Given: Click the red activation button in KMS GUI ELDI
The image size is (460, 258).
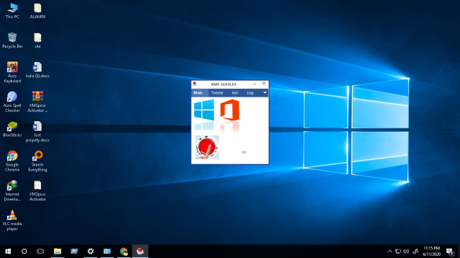Looking at the screenshot, I should tap(207, 147).
